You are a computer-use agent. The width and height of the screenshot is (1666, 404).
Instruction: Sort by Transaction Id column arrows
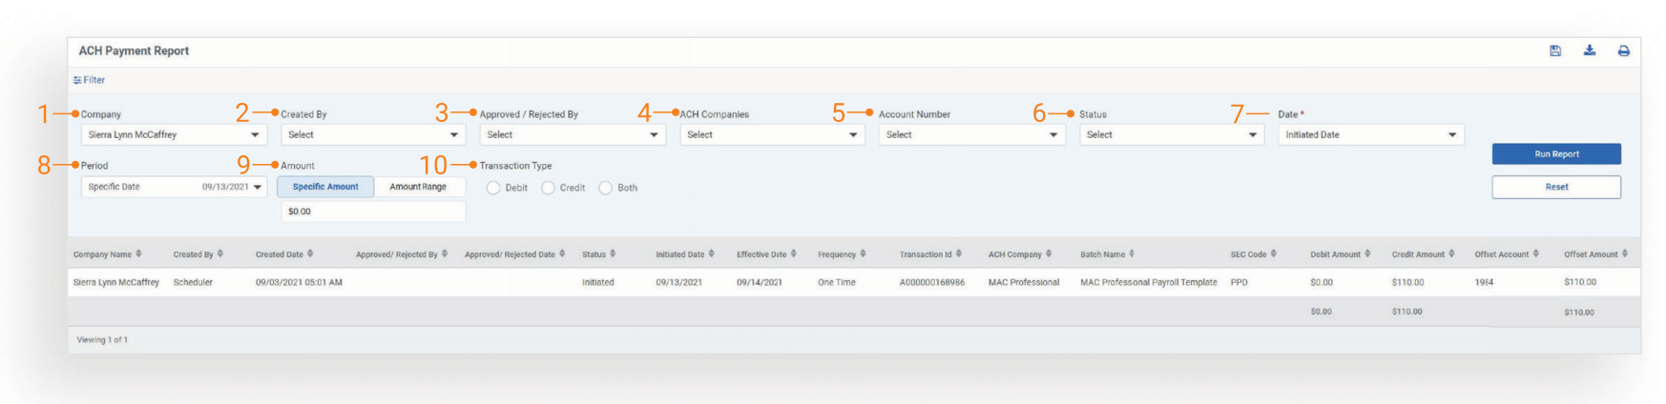point(959,254)
